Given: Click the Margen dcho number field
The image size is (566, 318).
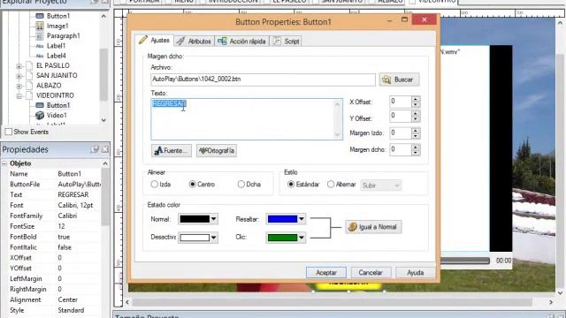Looking at the screenshot, I should 401,149.
